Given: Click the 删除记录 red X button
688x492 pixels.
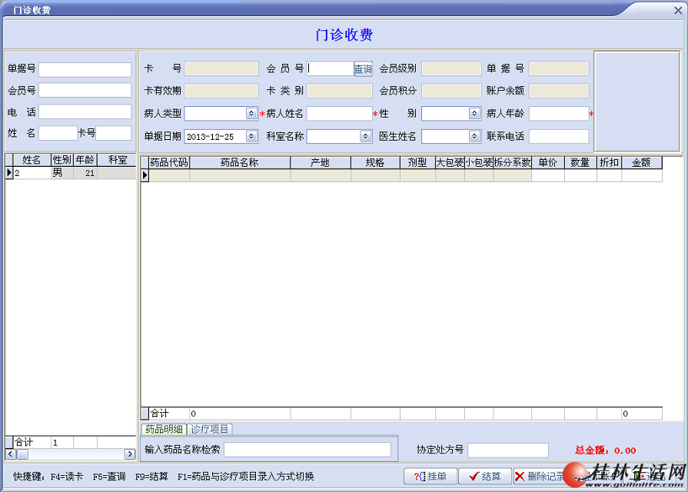Looking at the screenshot, I should 540,477.
